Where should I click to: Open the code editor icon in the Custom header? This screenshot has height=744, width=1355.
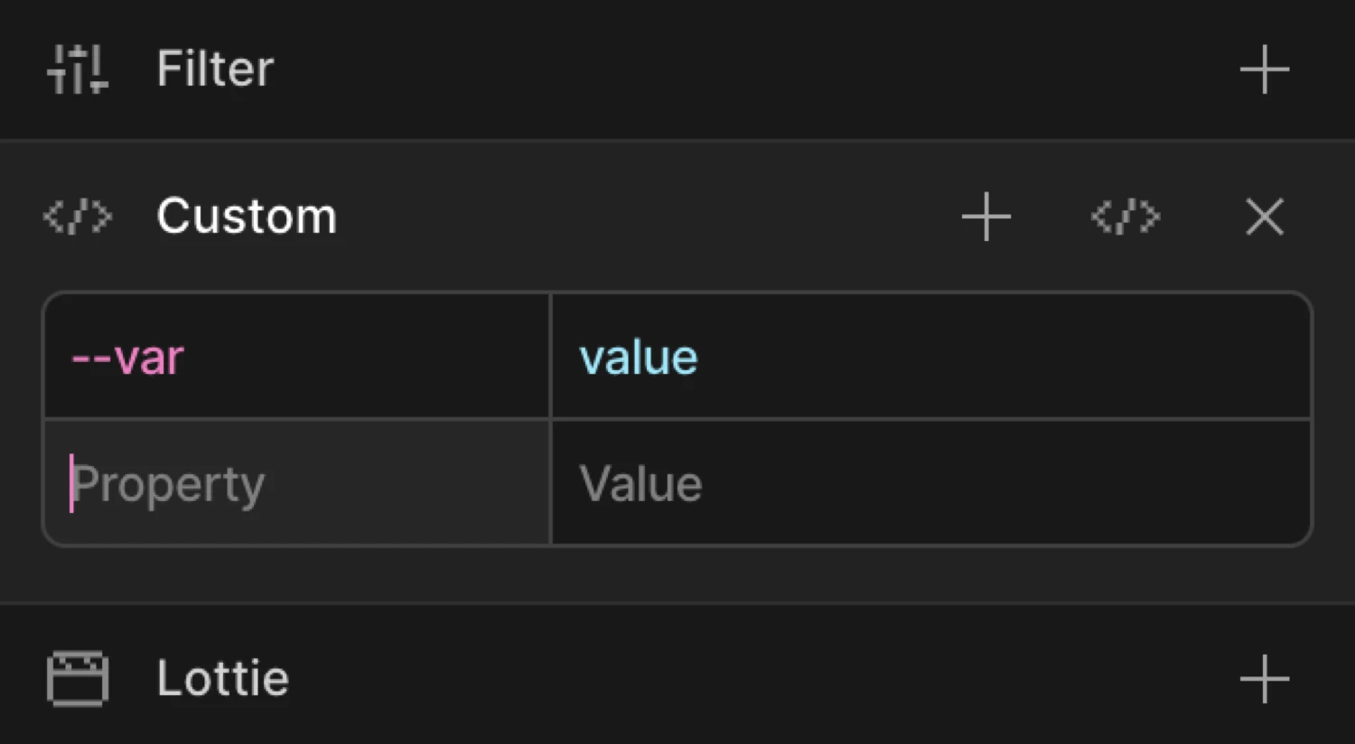(x=1123, y=216)
